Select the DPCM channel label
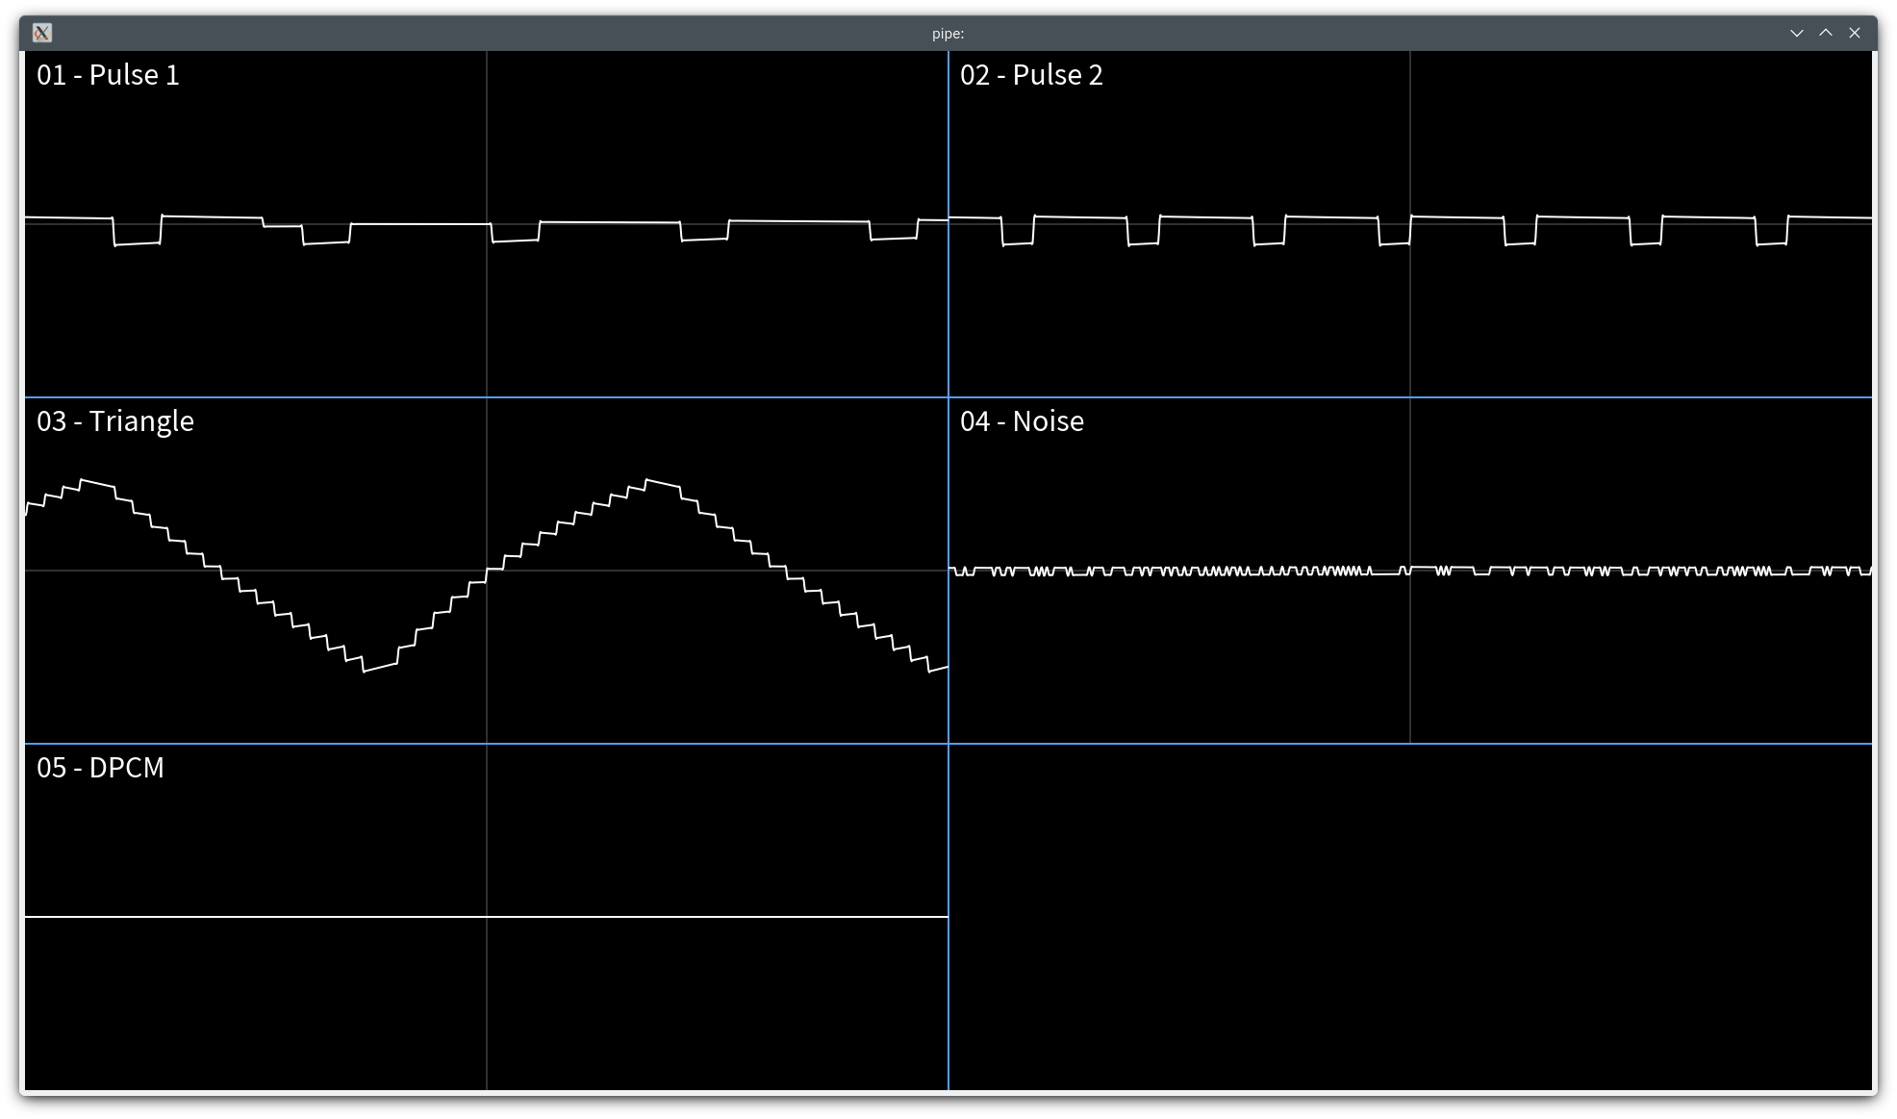The width and height of the screenshot is (1897, 1119). (100, 768)
